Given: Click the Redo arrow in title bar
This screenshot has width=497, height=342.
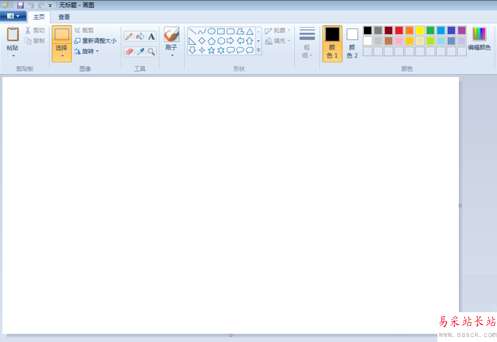Looking at the screenshot, I should (41, 5).
